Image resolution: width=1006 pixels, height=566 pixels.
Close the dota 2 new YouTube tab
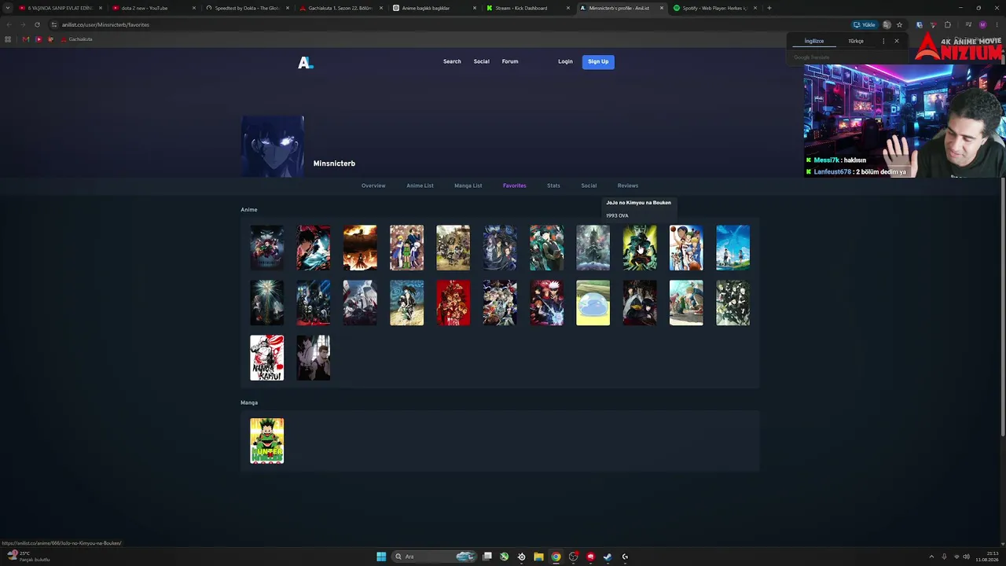point(194,8)
